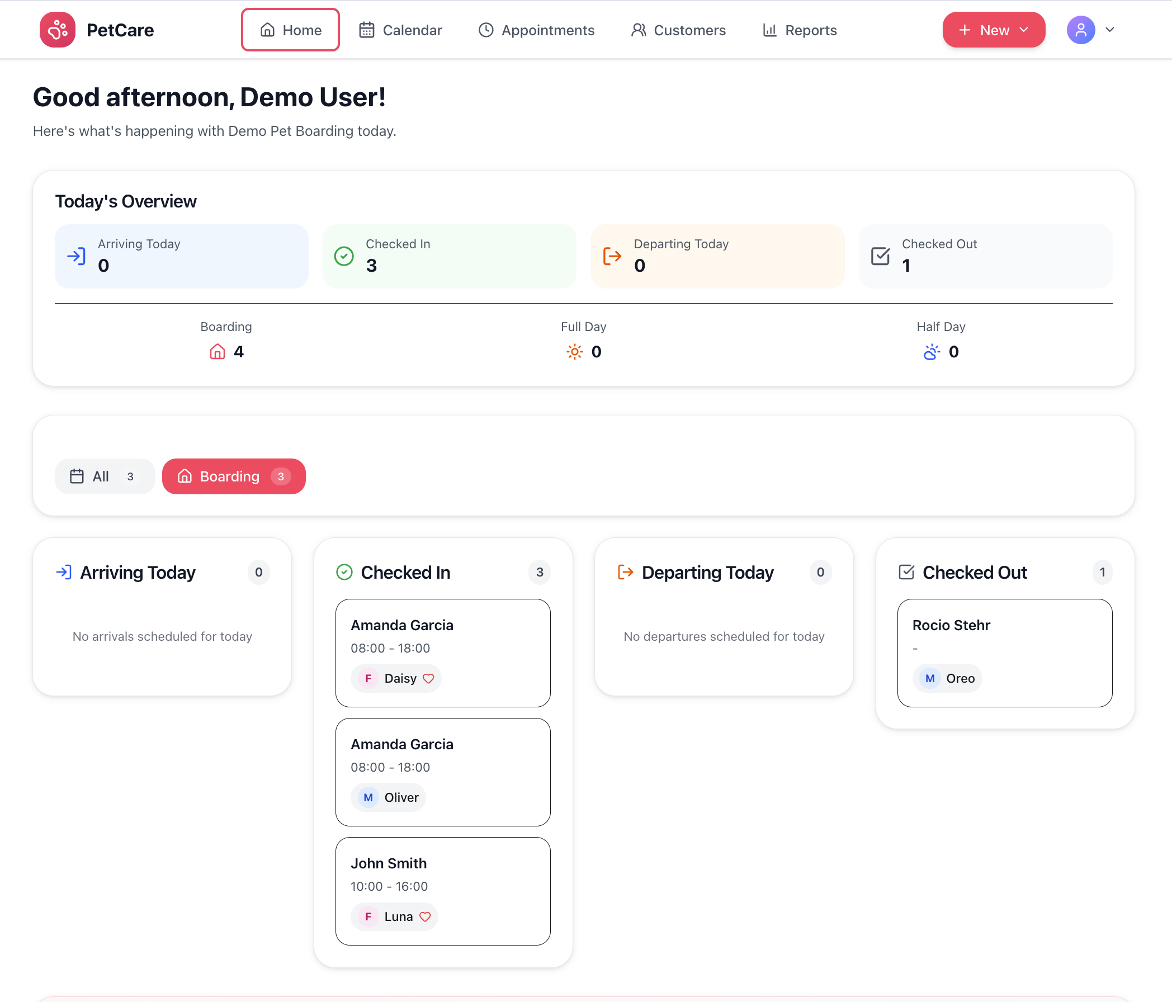Select the Calendar icon in navigation
Viewport: 1172px width, 1002px height.
pos(367,30)
